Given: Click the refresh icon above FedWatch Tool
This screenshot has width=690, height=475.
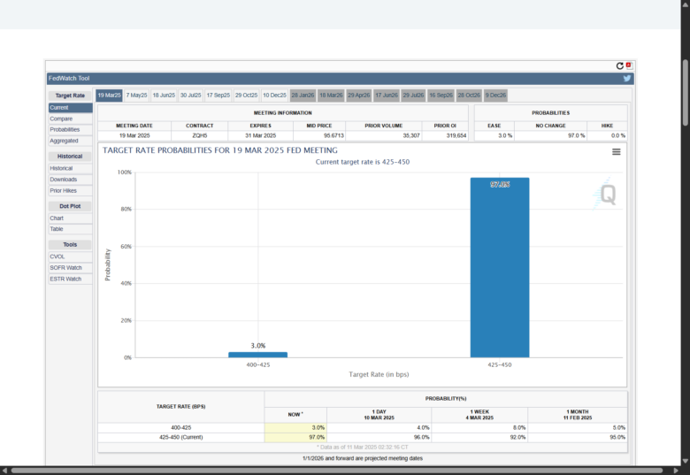Looking at the screenshot, I should pos(620,66).
